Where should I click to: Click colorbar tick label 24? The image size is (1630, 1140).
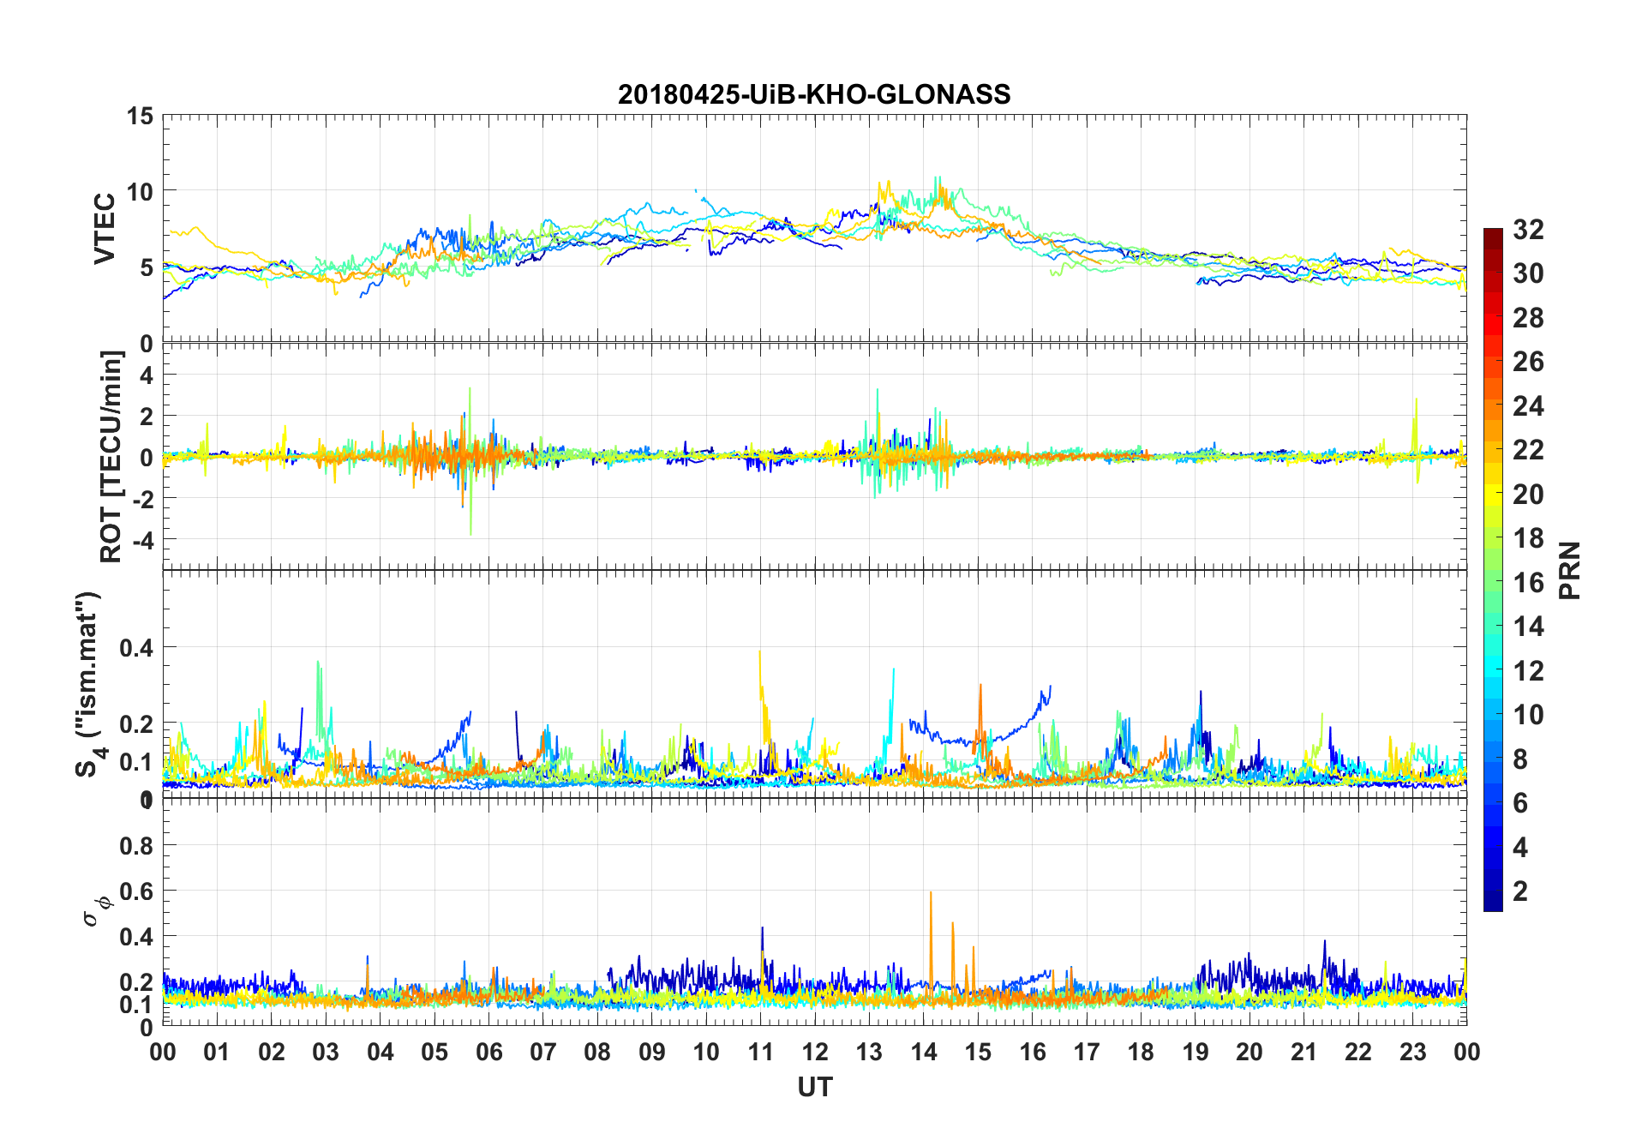pyautogui.click(x=1529, y=405)
